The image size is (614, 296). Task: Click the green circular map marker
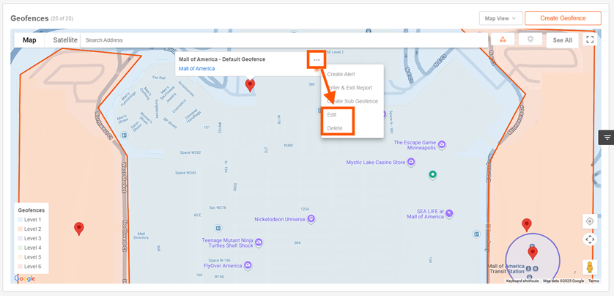tap(432, 174)
